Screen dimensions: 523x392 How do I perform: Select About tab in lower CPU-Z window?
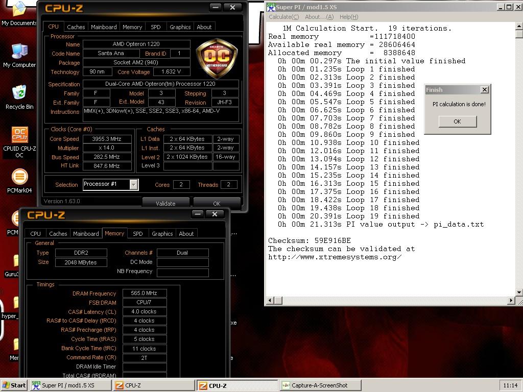coord(186,234)
